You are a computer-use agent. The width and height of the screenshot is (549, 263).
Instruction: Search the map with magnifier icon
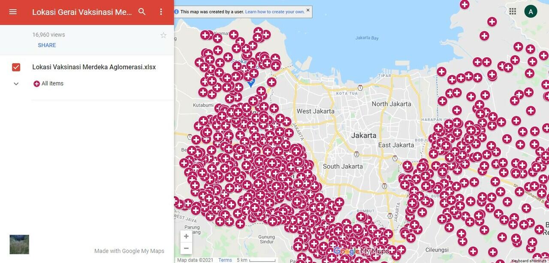(x=142, y=12)
